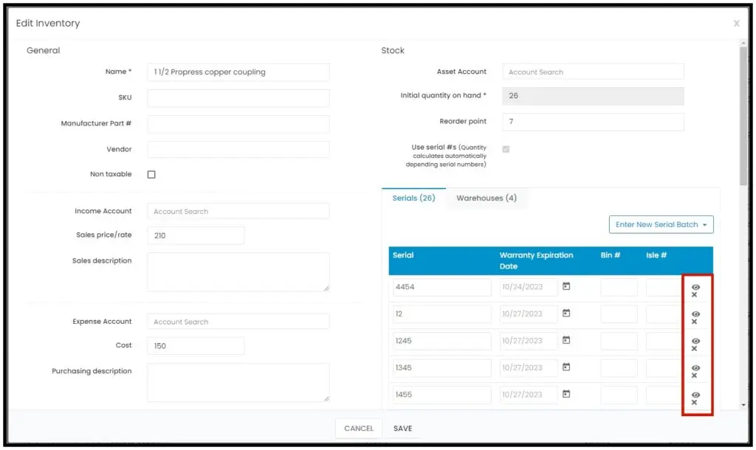Focus the Vendor field
Image resolution: width=756 pixels, height=450 pixels.
238,149
